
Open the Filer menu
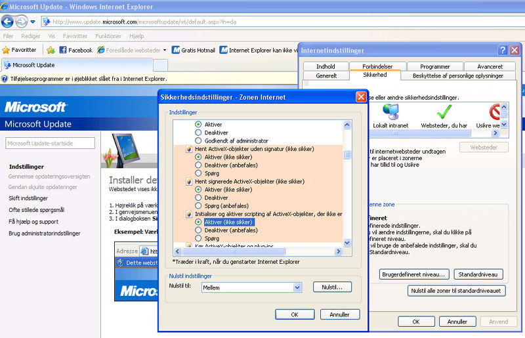8,36
